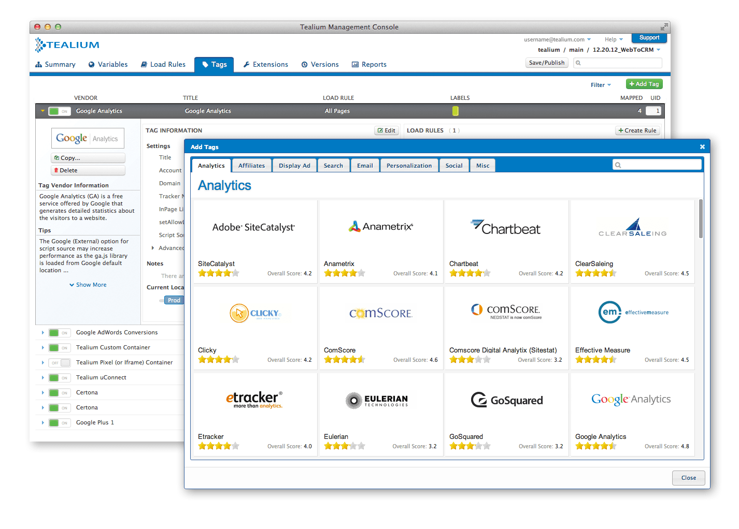Click the Create Rule button
Screen dimensions: 739x529
point(637,130)
